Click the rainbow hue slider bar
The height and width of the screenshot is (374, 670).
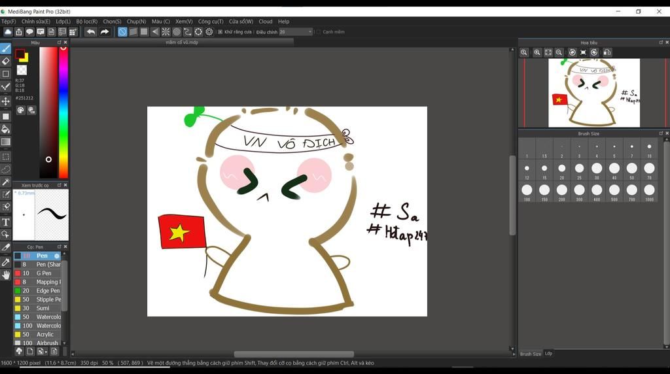63,112
